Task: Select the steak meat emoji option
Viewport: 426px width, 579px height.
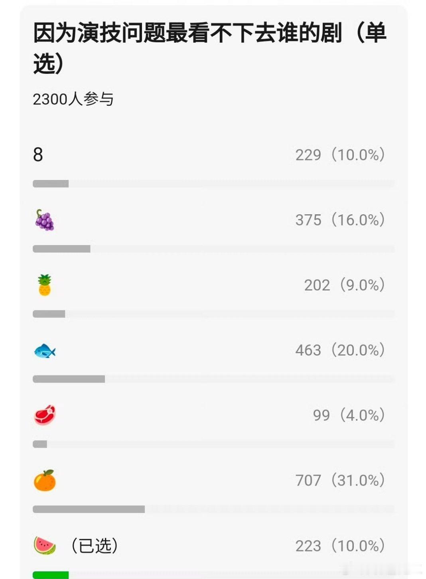Action: pyautogui.click(x=45, y=415)
